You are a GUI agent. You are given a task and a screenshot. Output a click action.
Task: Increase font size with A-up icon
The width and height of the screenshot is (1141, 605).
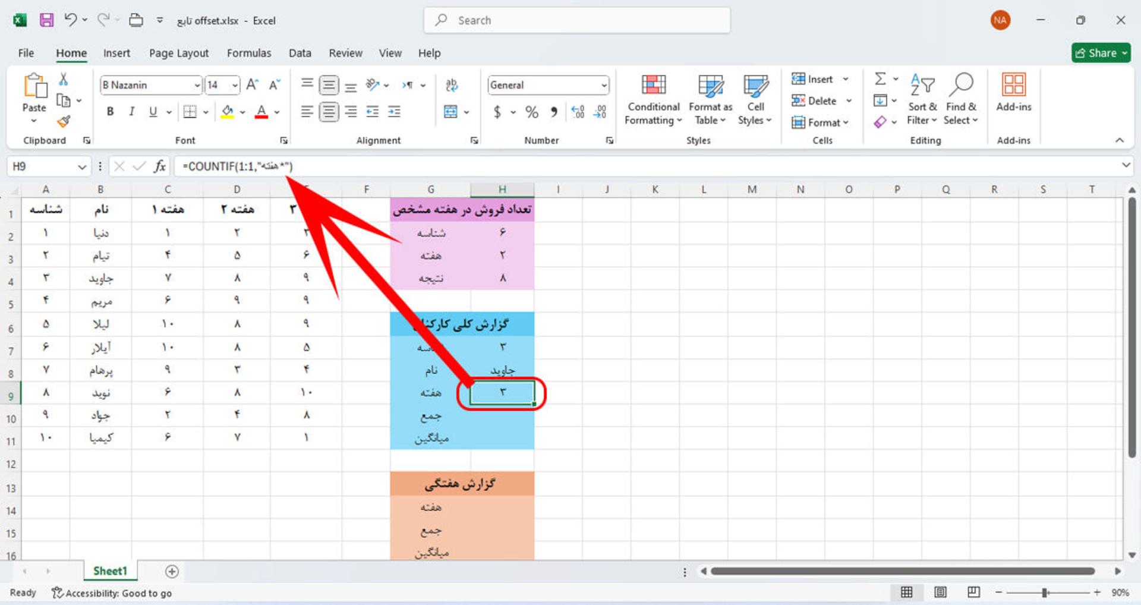(252, 85)
